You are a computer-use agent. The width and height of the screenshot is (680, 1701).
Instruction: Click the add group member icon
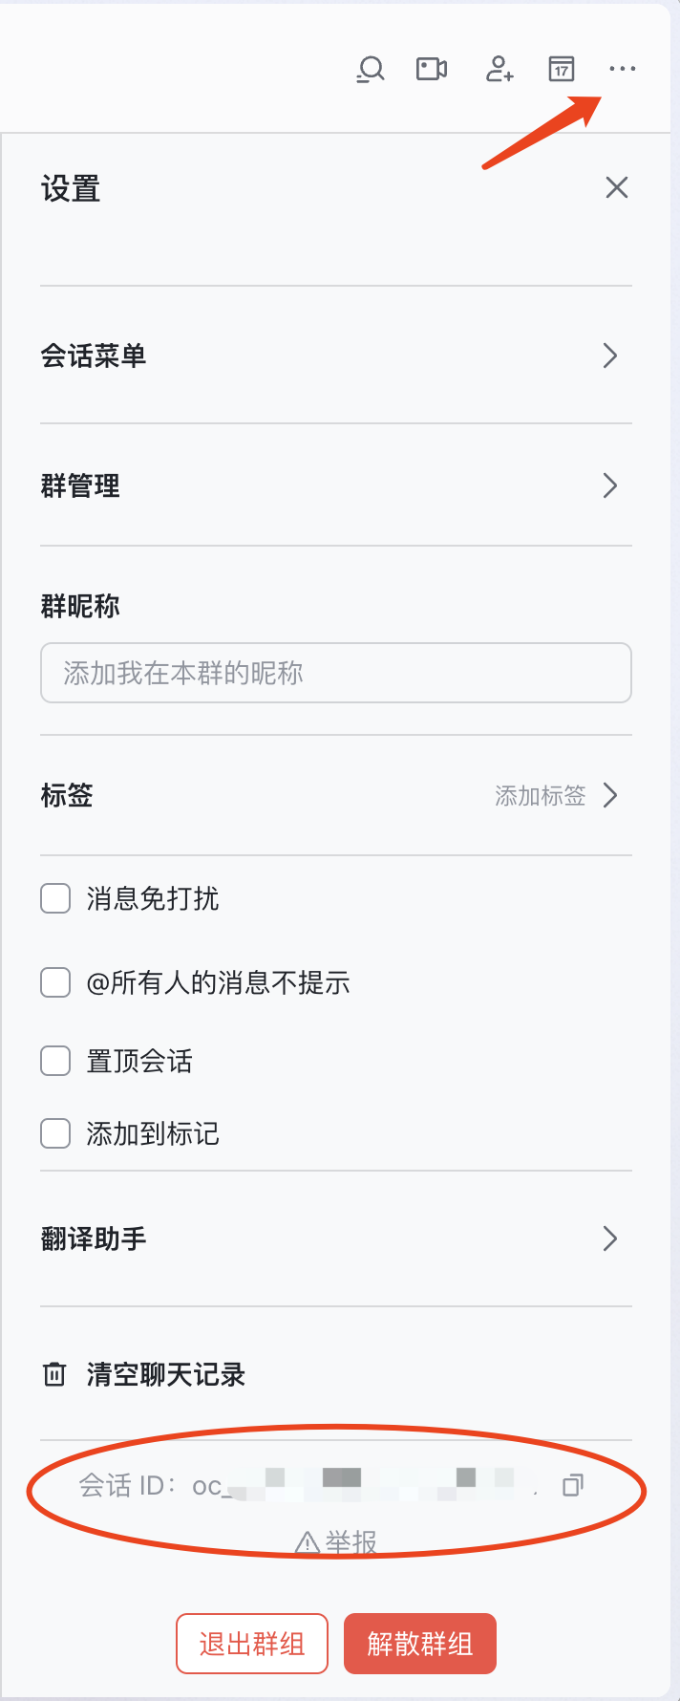(x=499, y=69)
